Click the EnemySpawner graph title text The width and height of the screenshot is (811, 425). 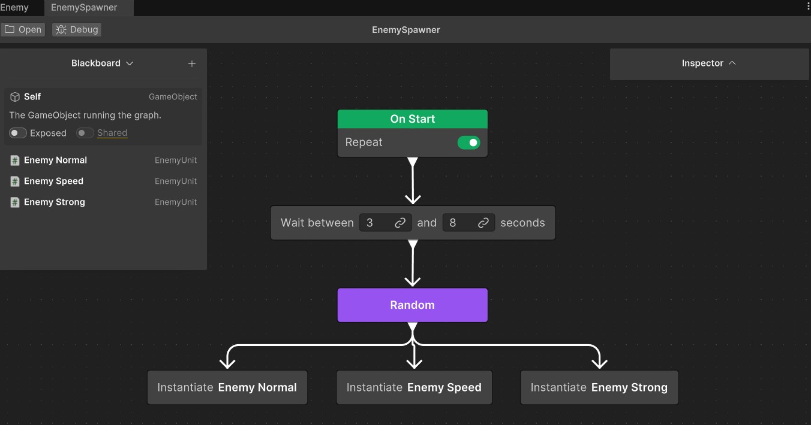pos(406,30)
